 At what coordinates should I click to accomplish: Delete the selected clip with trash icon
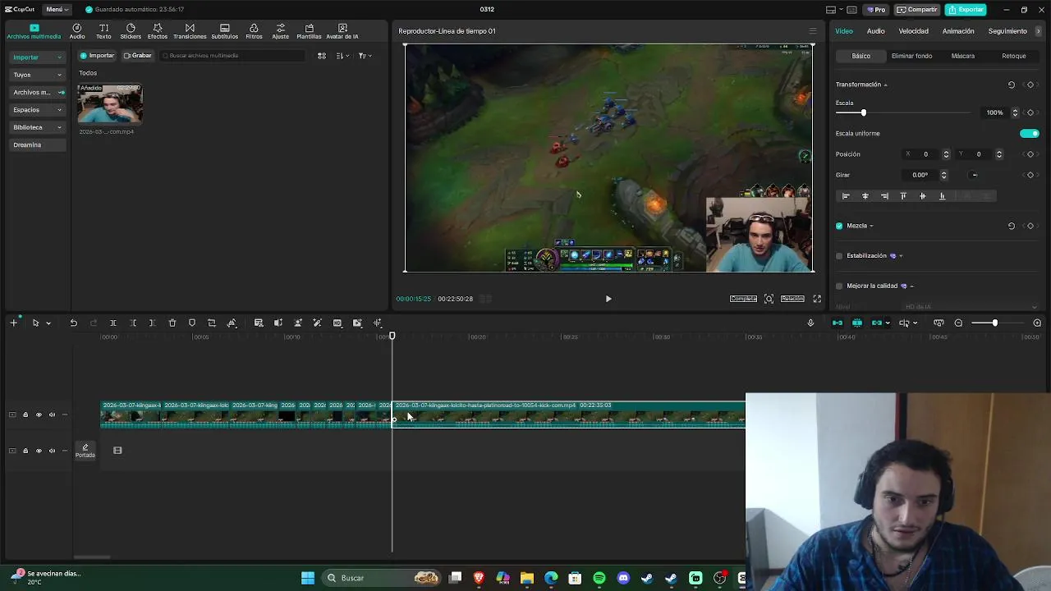click(x=172, y=323)
